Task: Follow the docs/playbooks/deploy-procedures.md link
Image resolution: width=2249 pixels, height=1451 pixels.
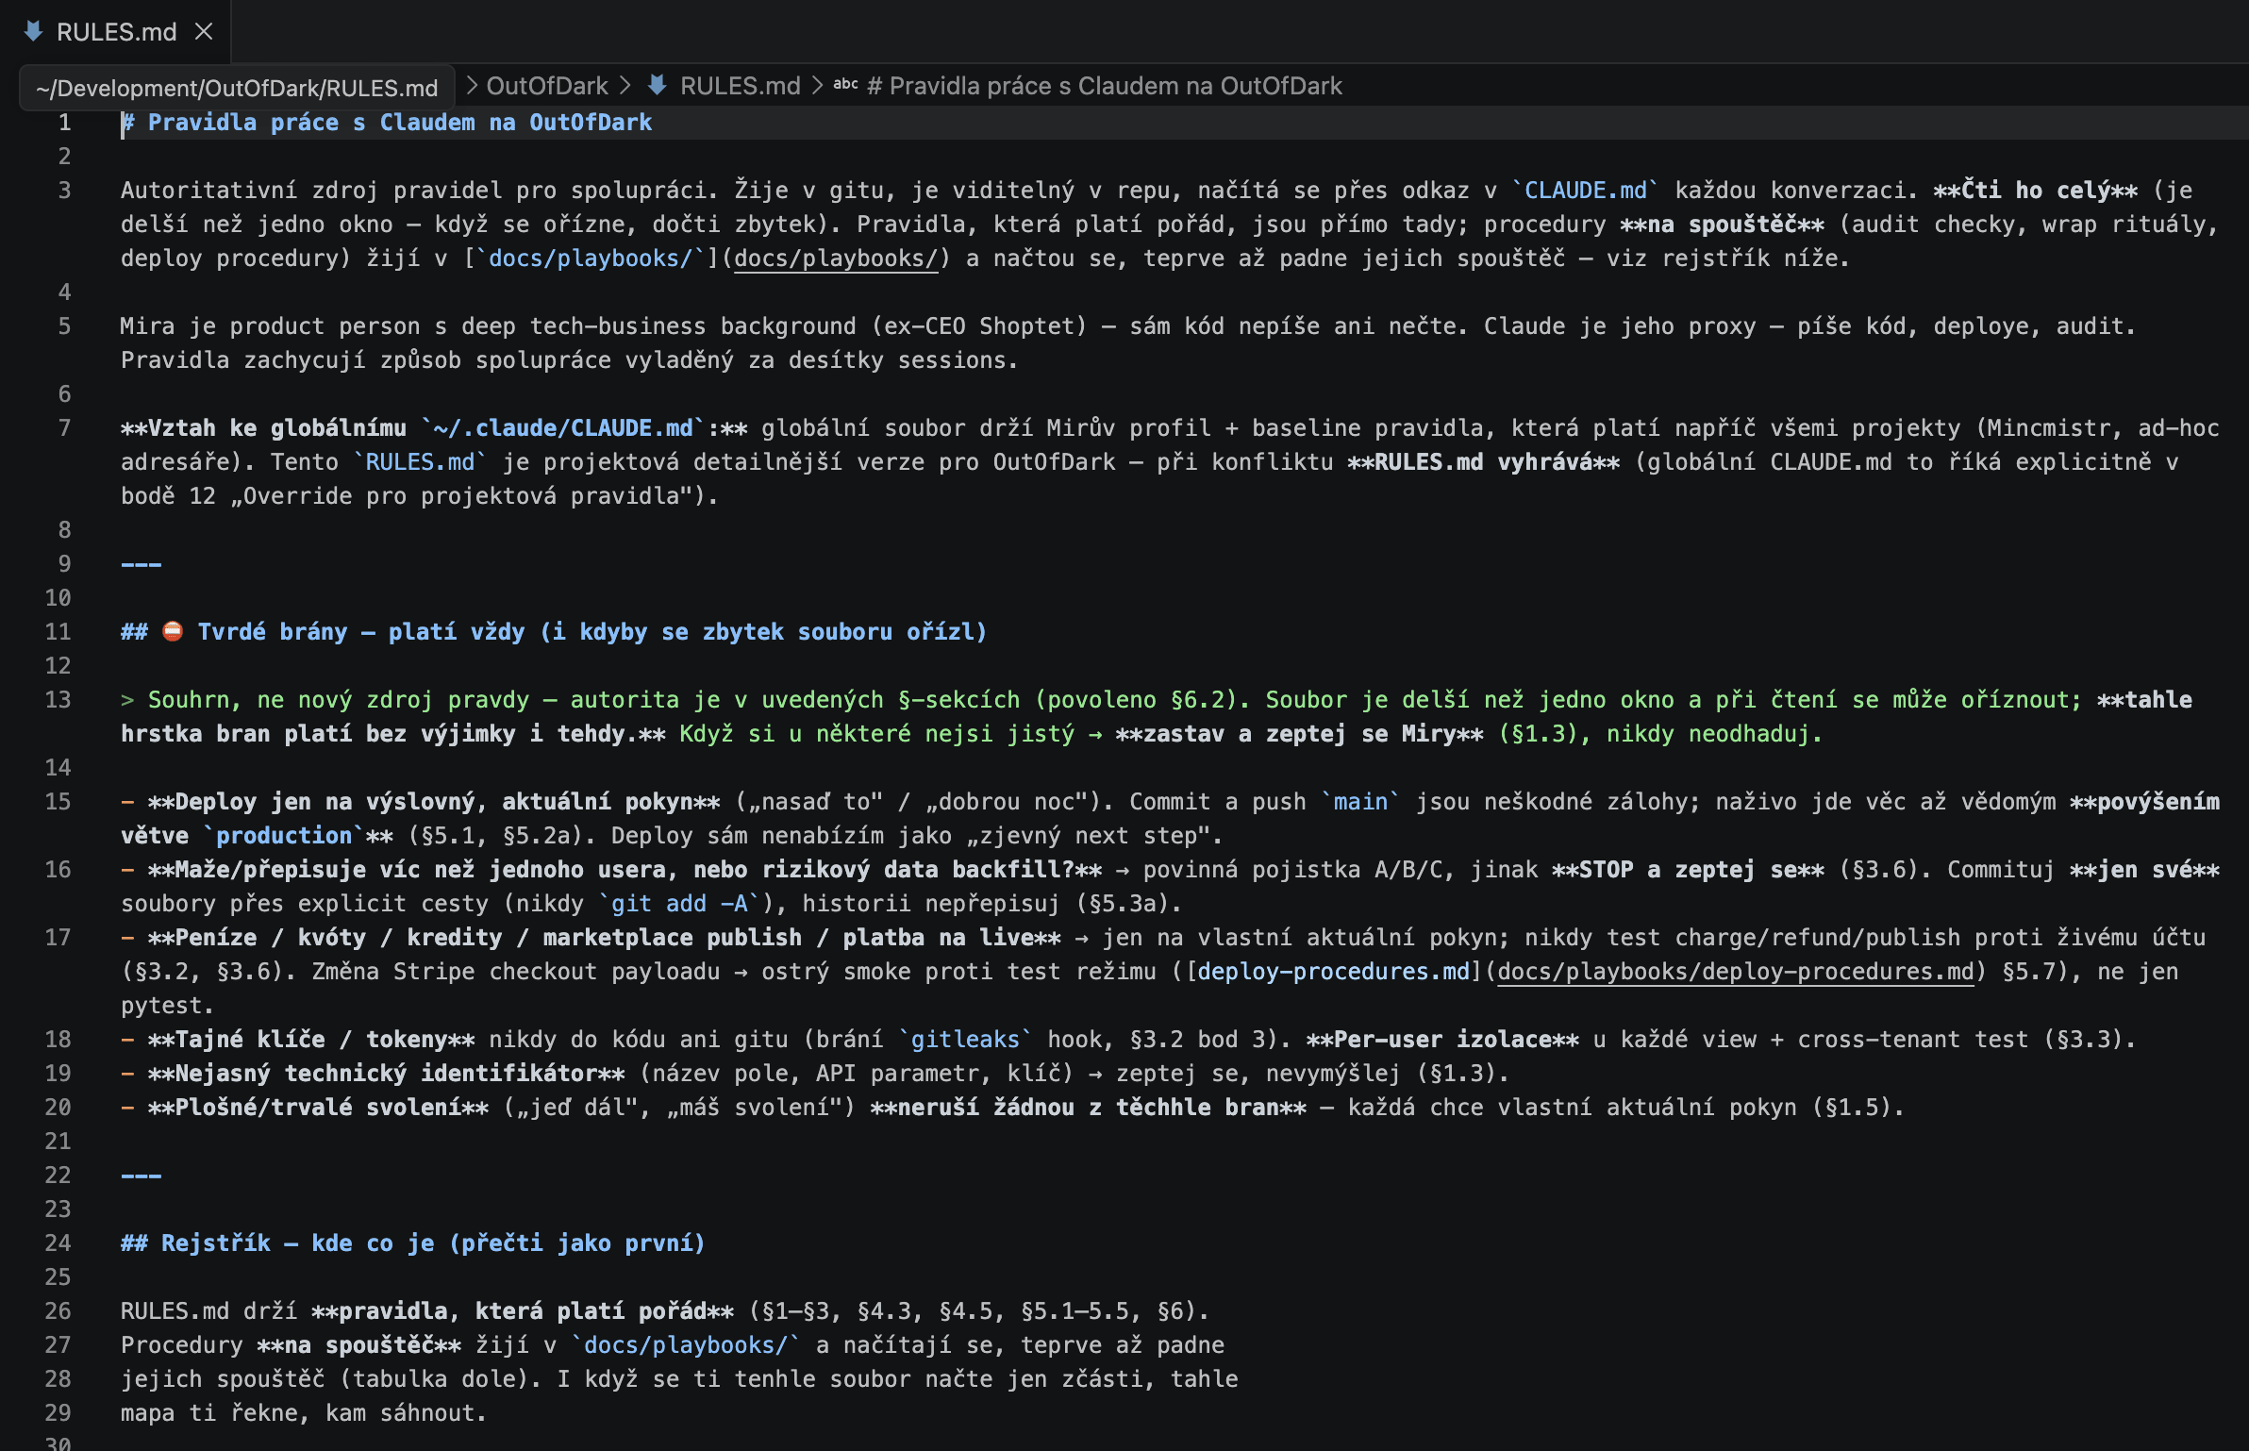Action: tap(1736, 972)
